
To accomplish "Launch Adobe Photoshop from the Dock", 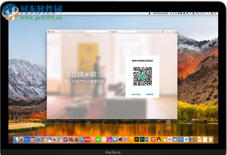I will pyautogui.click(x=142, y=139).
